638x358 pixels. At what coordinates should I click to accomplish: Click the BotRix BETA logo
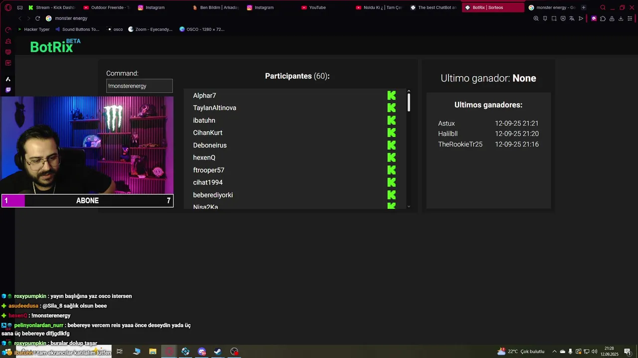tap(55, 46)
